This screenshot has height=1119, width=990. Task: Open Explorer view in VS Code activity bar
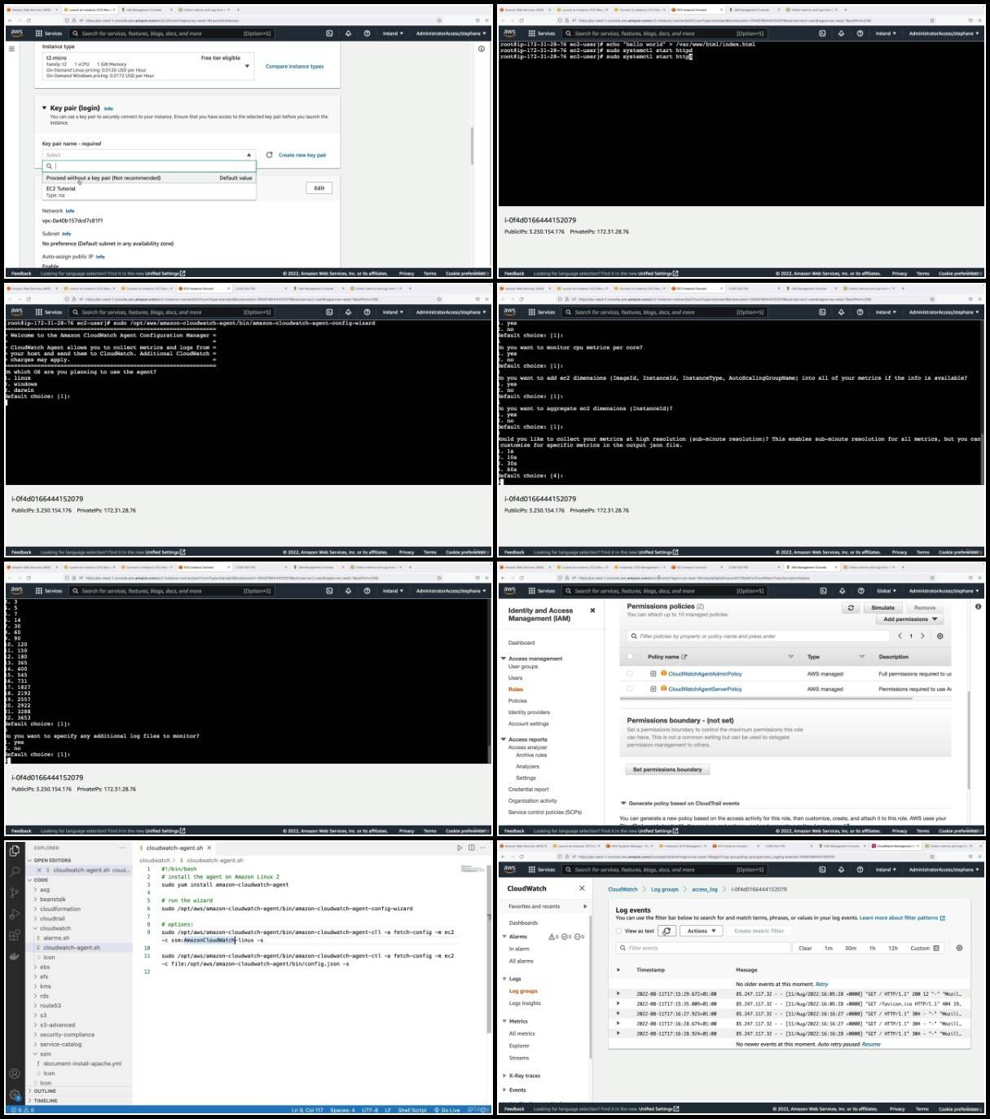click(15, 851)
